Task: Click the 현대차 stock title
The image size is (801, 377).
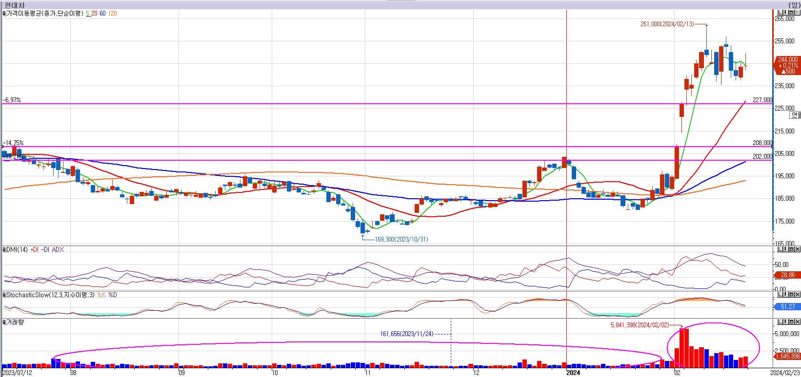Action: click(14, 5)
